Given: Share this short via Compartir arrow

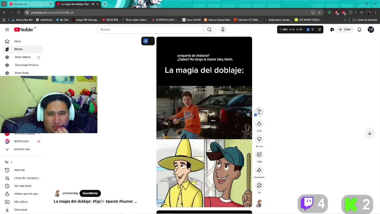Looking at the screenshot, I should [x=259, y=170].
